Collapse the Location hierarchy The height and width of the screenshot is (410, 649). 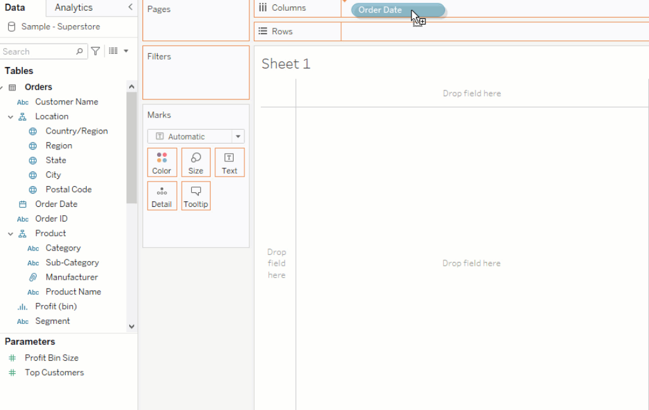pyautogui.click(x=9, y=116)
